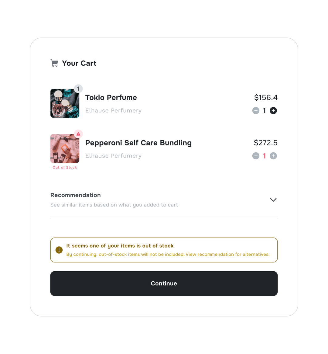Click Elhause Perfumery under Tokio Perfume

click(113, 111)
